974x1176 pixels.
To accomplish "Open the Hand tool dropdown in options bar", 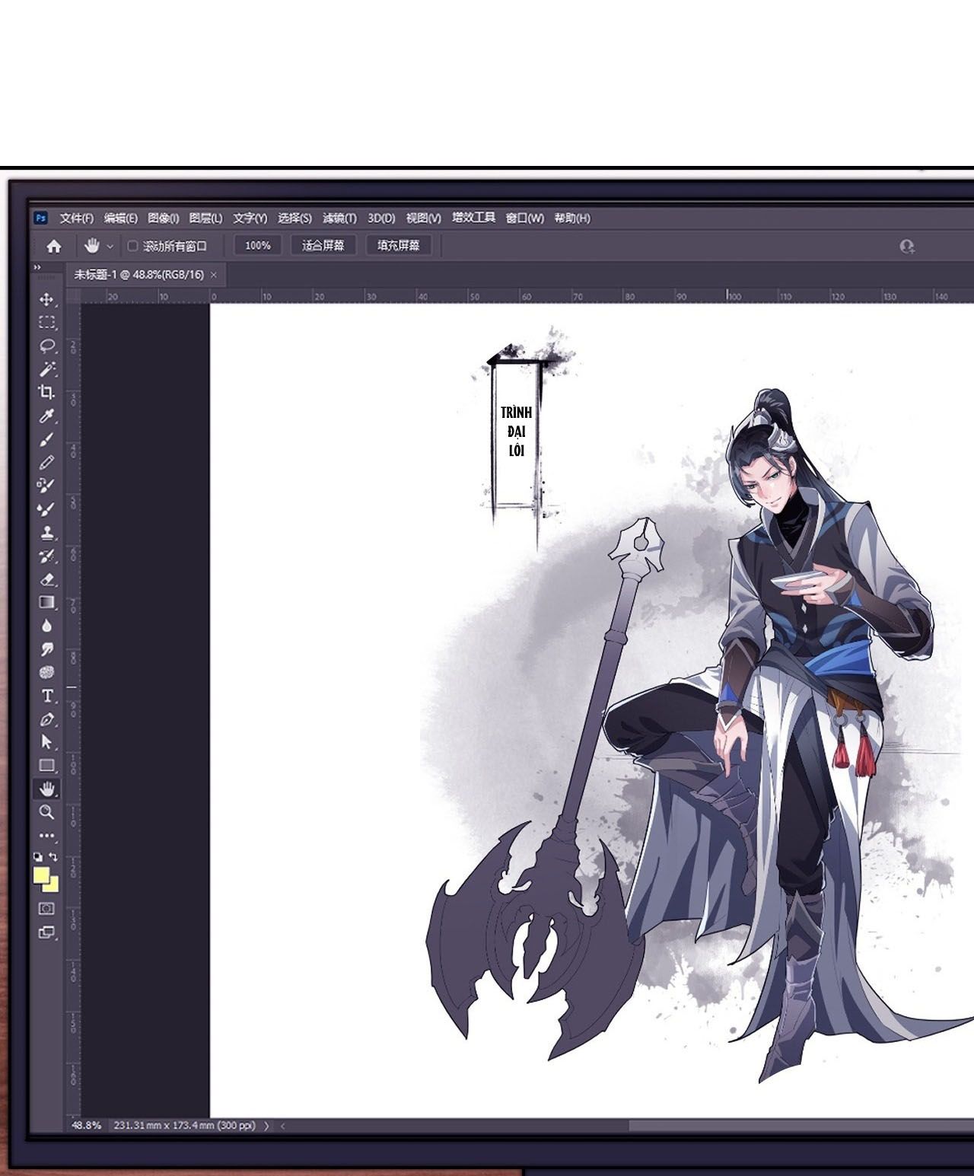I will pyautogui.click(x=111, y=245).
